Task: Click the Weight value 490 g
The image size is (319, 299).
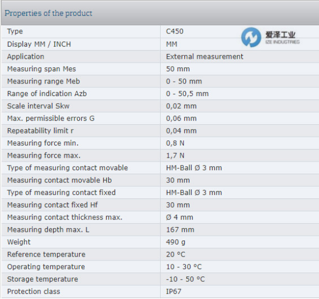Action: [176, 242]
